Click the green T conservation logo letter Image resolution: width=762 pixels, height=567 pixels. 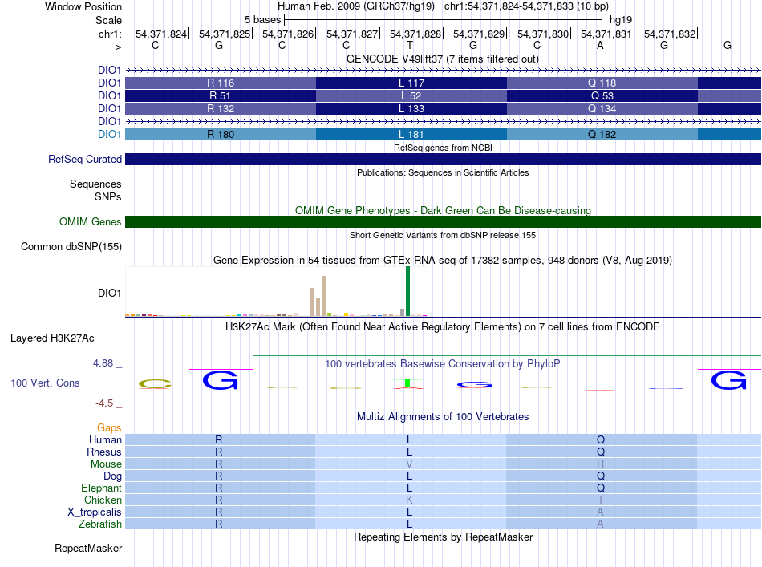[x=407, y=384]
